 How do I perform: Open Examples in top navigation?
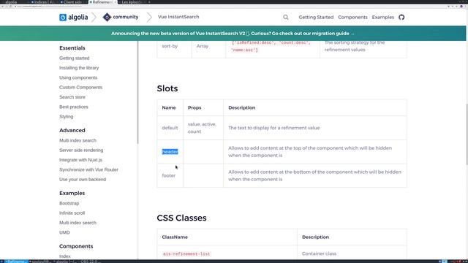(383, 18)
